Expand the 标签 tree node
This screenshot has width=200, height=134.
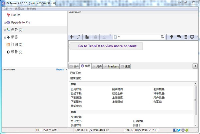pos(5,38)
